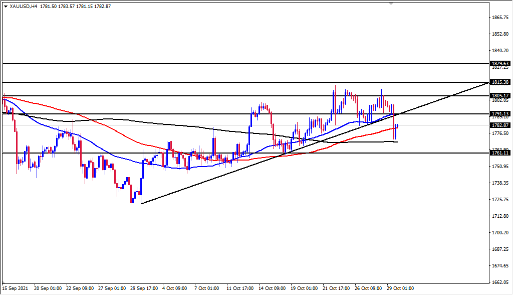Click the 1662.05 price axis value

pos(500,282)
